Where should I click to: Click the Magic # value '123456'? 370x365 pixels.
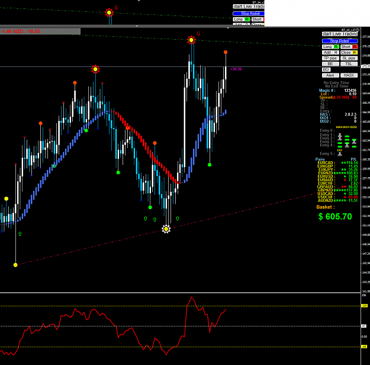coord(350,91)
